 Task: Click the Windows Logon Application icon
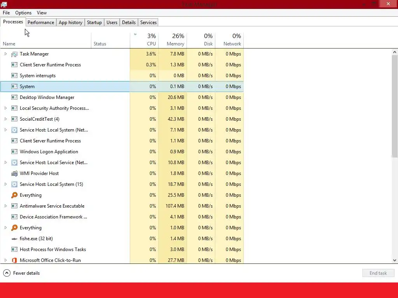point(14,152)
